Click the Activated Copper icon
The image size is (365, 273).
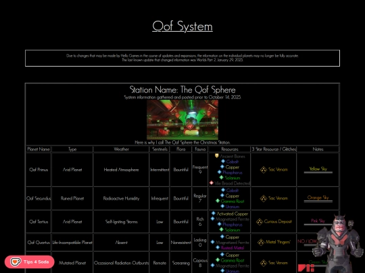click(x=214, y=213)
